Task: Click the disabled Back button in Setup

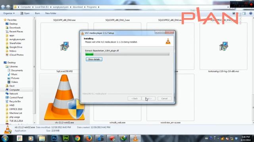Action: click(x=134, y=98)
